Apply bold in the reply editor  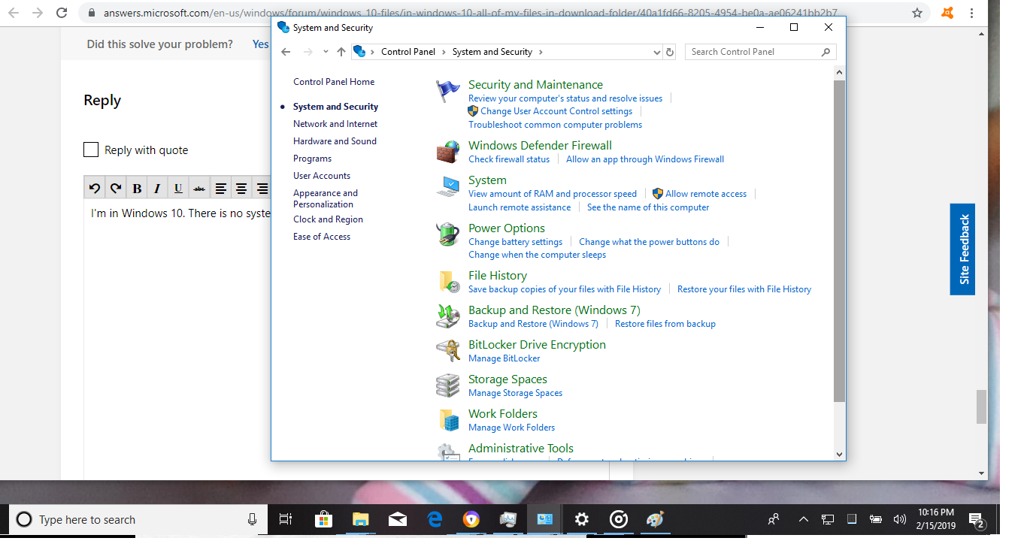137,188
